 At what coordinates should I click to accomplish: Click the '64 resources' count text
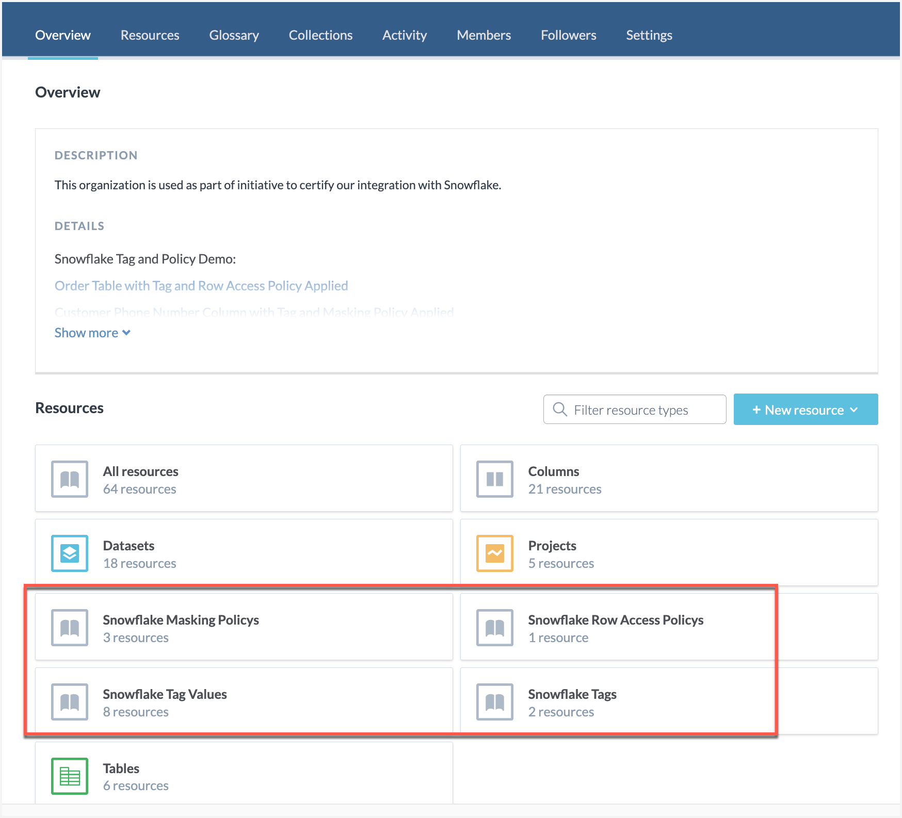click(x=140, y=489)
